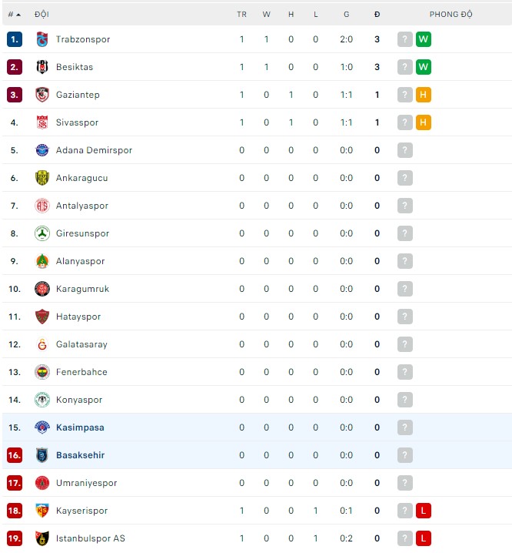Click the ĐỘI column header
The height and width of the screenshot is (553, 512).
click(42, 15)
